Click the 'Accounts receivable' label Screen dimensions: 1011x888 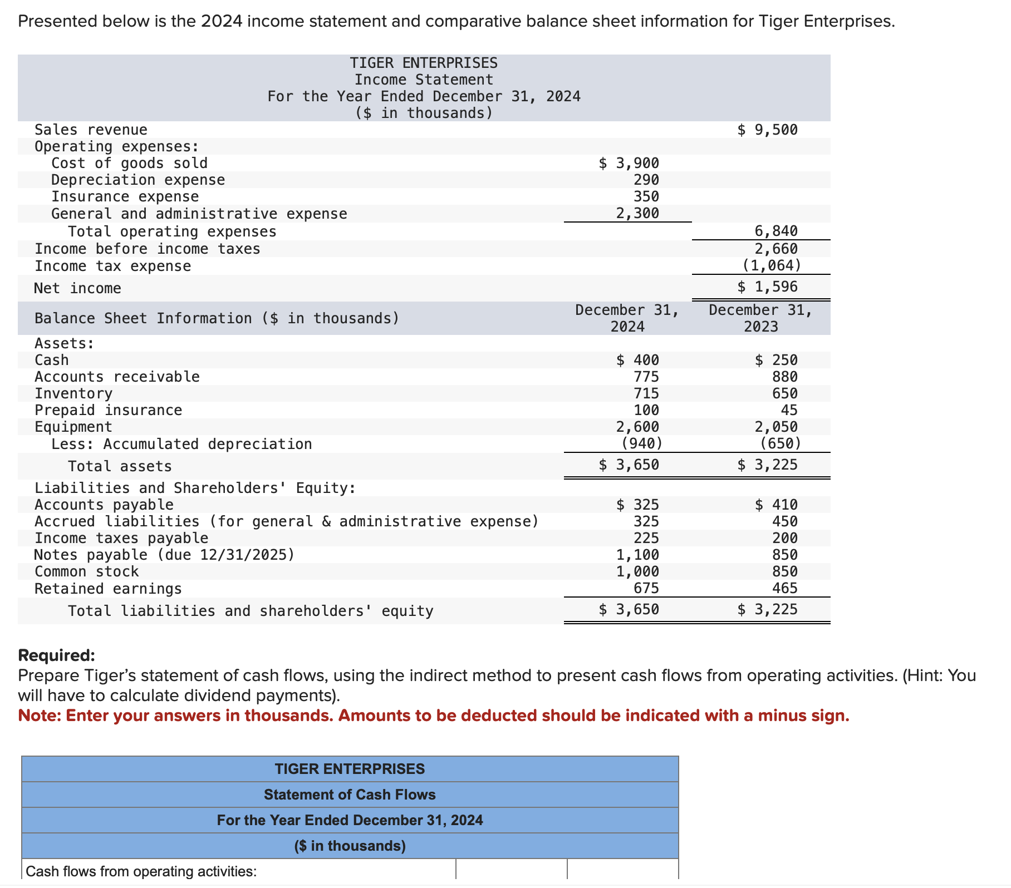[x=117, y=377]
